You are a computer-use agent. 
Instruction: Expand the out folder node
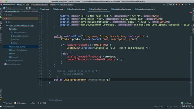click(x=5, y=18)
